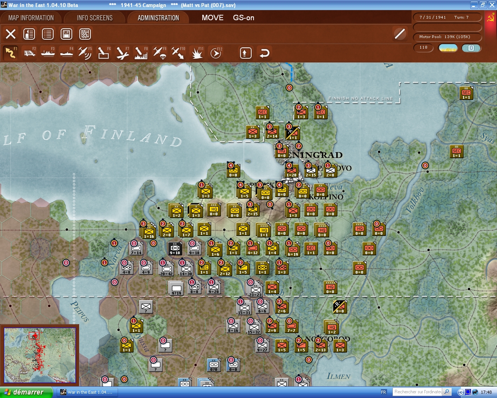497x398 pixels.
Task: Select the 2=13 unit near Novgorod
Action: 320,346
